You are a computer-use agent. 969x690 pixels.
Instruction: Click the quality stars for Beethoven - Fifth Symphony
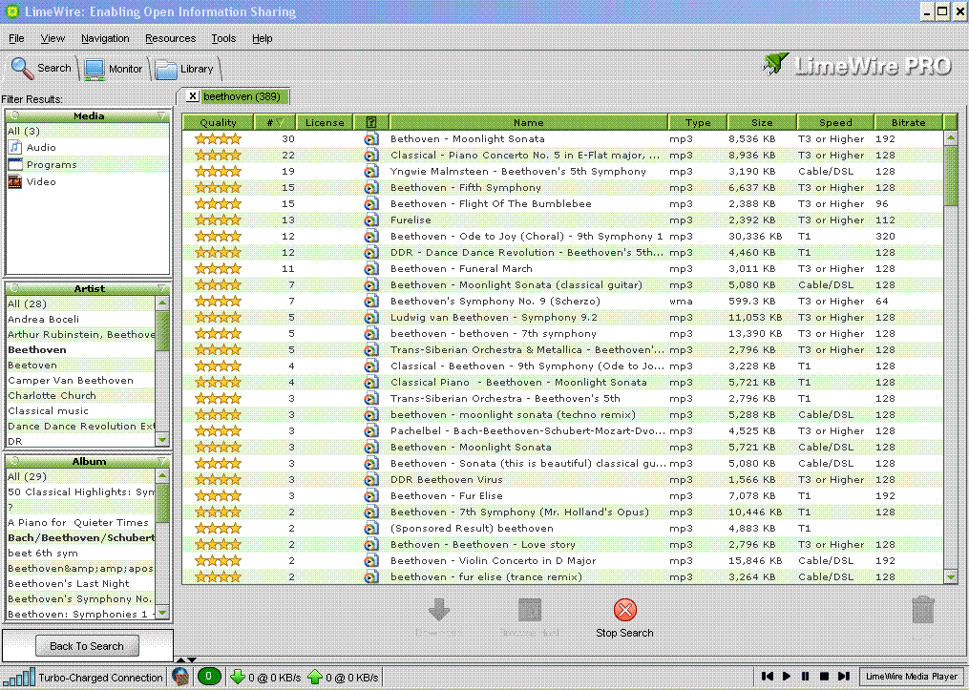219,188
